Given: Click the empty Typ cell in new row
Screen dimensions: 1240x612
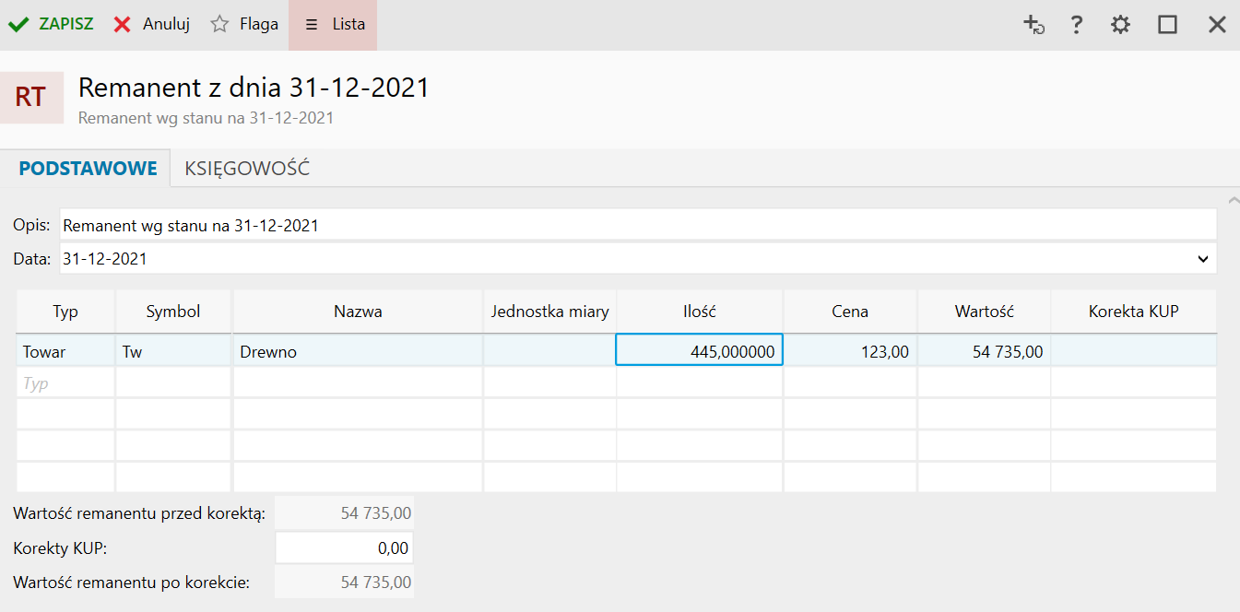Looking at the screenshot, I should (65, 382).
